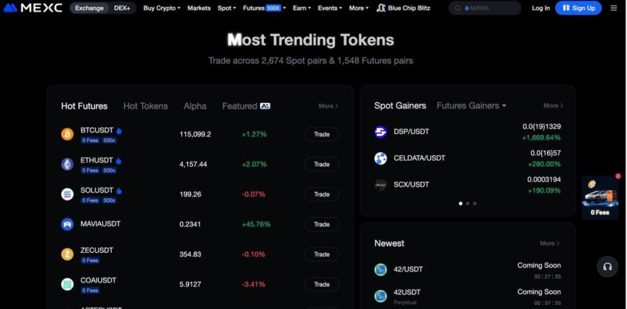Click the Sign Up button
This screenshot has height=309, width=627.
(578, 8)
